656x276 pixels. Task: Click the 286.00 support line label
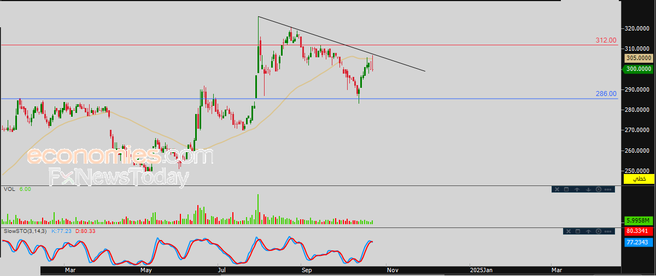point(606,94)
